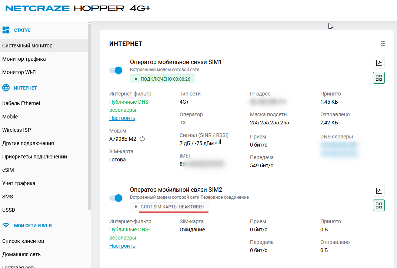Click the Netcraze Hopper 4G+ logo

point(78,8)
